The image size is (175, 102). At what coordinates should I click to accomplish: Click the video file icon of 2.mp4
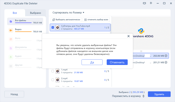57,80
